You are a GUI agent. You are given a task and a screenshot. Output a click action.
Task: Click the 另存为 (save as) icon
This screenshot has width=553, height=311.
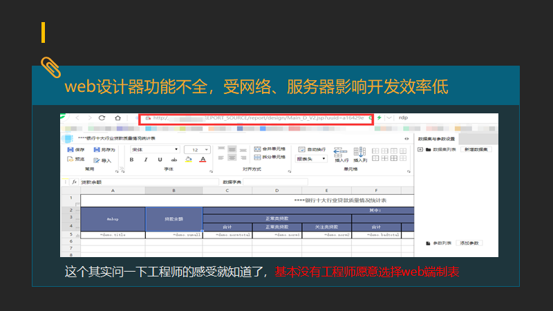[97, 150]
